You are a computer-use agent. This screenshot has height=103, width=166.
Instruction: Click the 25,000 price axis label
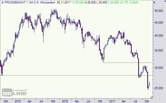[x=159, y=88]
